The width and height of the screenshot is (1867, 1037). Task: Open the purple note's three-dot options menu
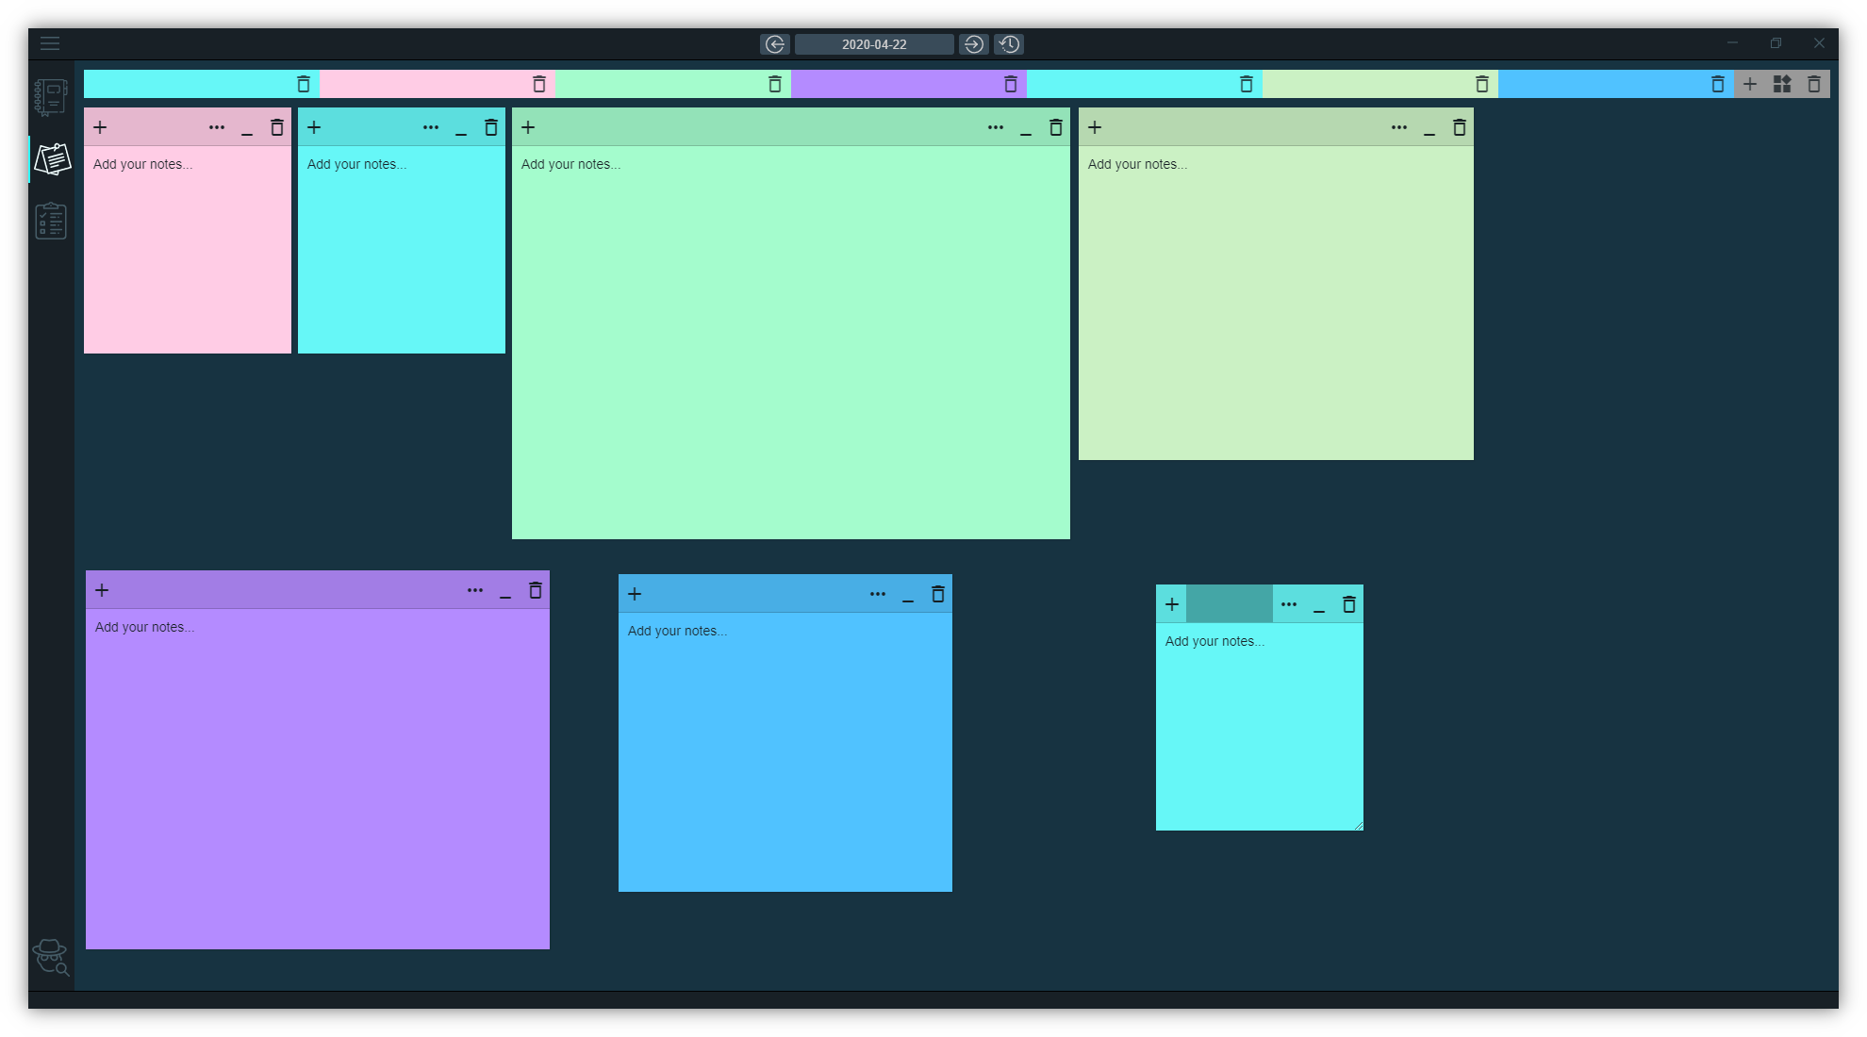(475, 590)
